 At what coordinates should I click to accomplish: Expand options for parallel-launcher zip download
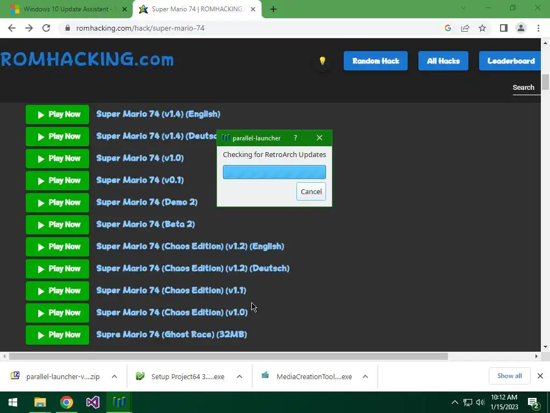point(114,376)
